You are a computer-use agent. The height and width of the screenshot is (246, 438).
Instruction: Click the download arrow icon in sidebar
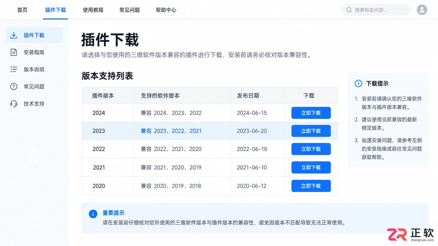14,35
